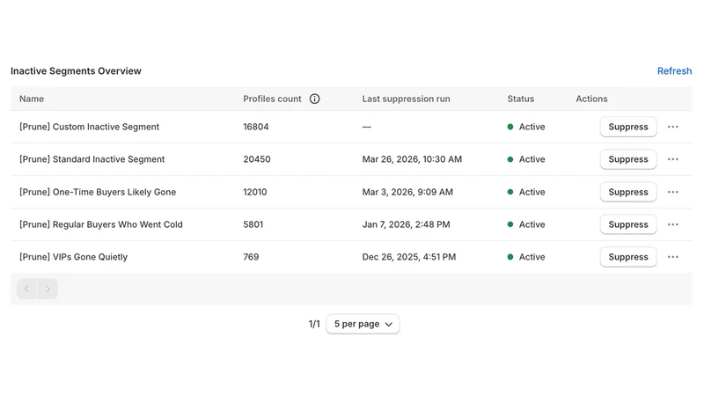Select the profiles count 769
Screen dimensions: 704x396
(251, 257)
